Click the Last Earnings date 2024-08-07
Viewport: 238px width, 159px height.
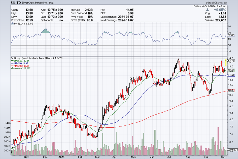pyautogui.click(x=126, y=17)
